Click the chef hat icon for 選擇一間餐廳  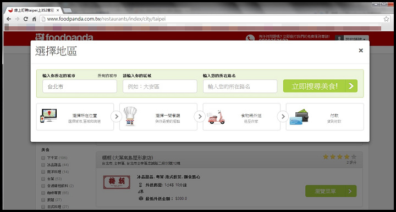(x=130, y=116)
